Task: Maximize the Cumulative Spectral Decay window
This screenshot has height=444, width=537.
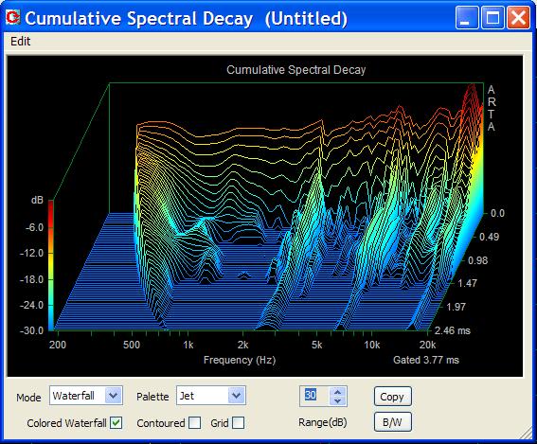Action: click(492, 17)
